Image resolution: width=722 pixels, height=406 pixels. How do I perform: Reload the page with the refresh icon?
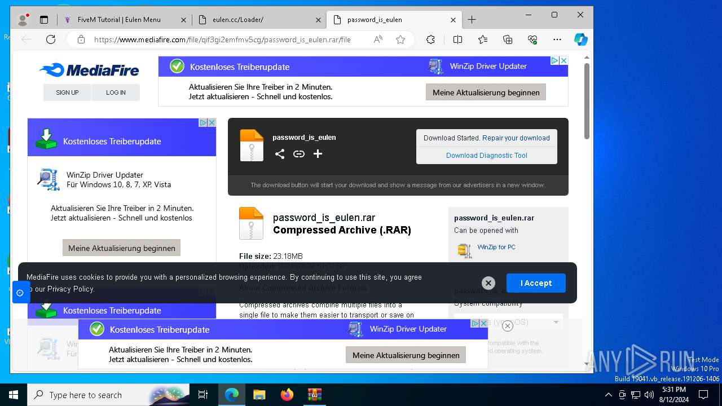(51, 39)
